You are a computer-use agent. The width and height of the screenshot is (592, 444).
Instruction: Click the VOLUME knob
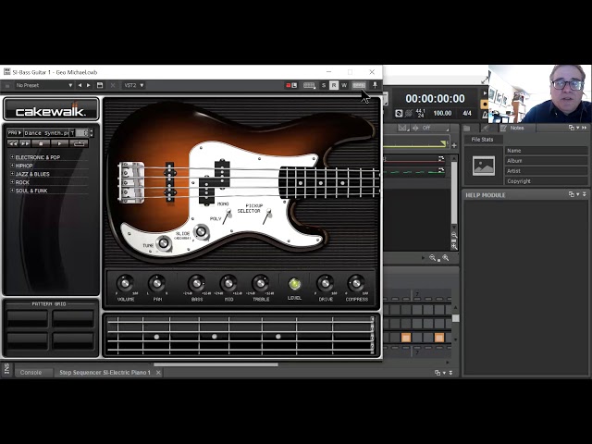pos(126,283)
